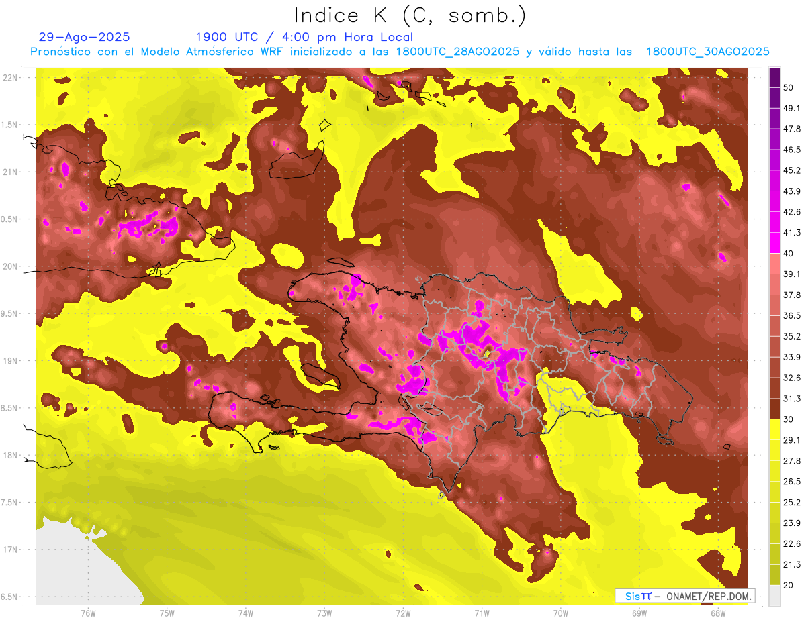Viewport: 806px width, 622px height.
Task: Click the colorbar value "50"
Action: point(789,87)
